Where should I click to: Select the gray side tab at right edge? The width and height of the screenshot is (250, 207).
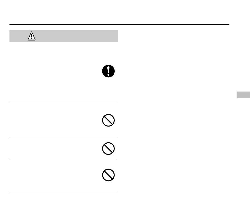243,95
